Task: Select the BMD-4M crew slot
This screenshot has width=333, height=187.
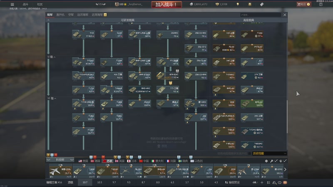Action: coord(154,171)
